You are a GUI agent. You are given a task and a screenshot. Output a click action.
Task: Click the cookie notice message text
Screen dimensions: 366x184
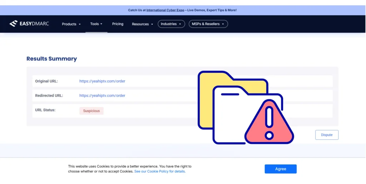(x=129, y=167)
